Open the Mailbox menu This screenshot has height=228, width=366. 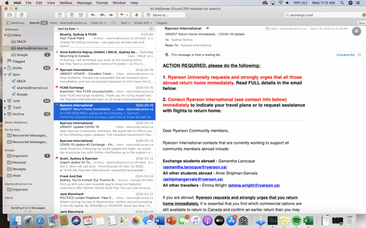(x=66, y=3)
